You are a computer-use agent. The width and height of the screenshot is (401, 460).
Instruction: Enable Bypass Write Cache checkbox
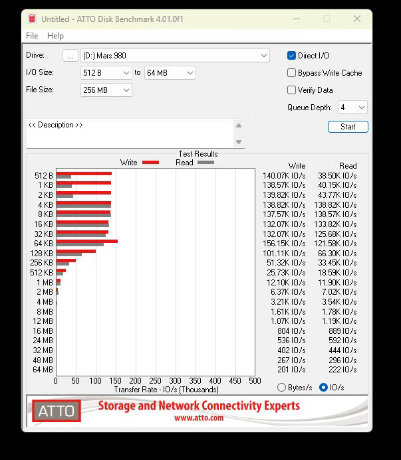click(x=291, y=73)
